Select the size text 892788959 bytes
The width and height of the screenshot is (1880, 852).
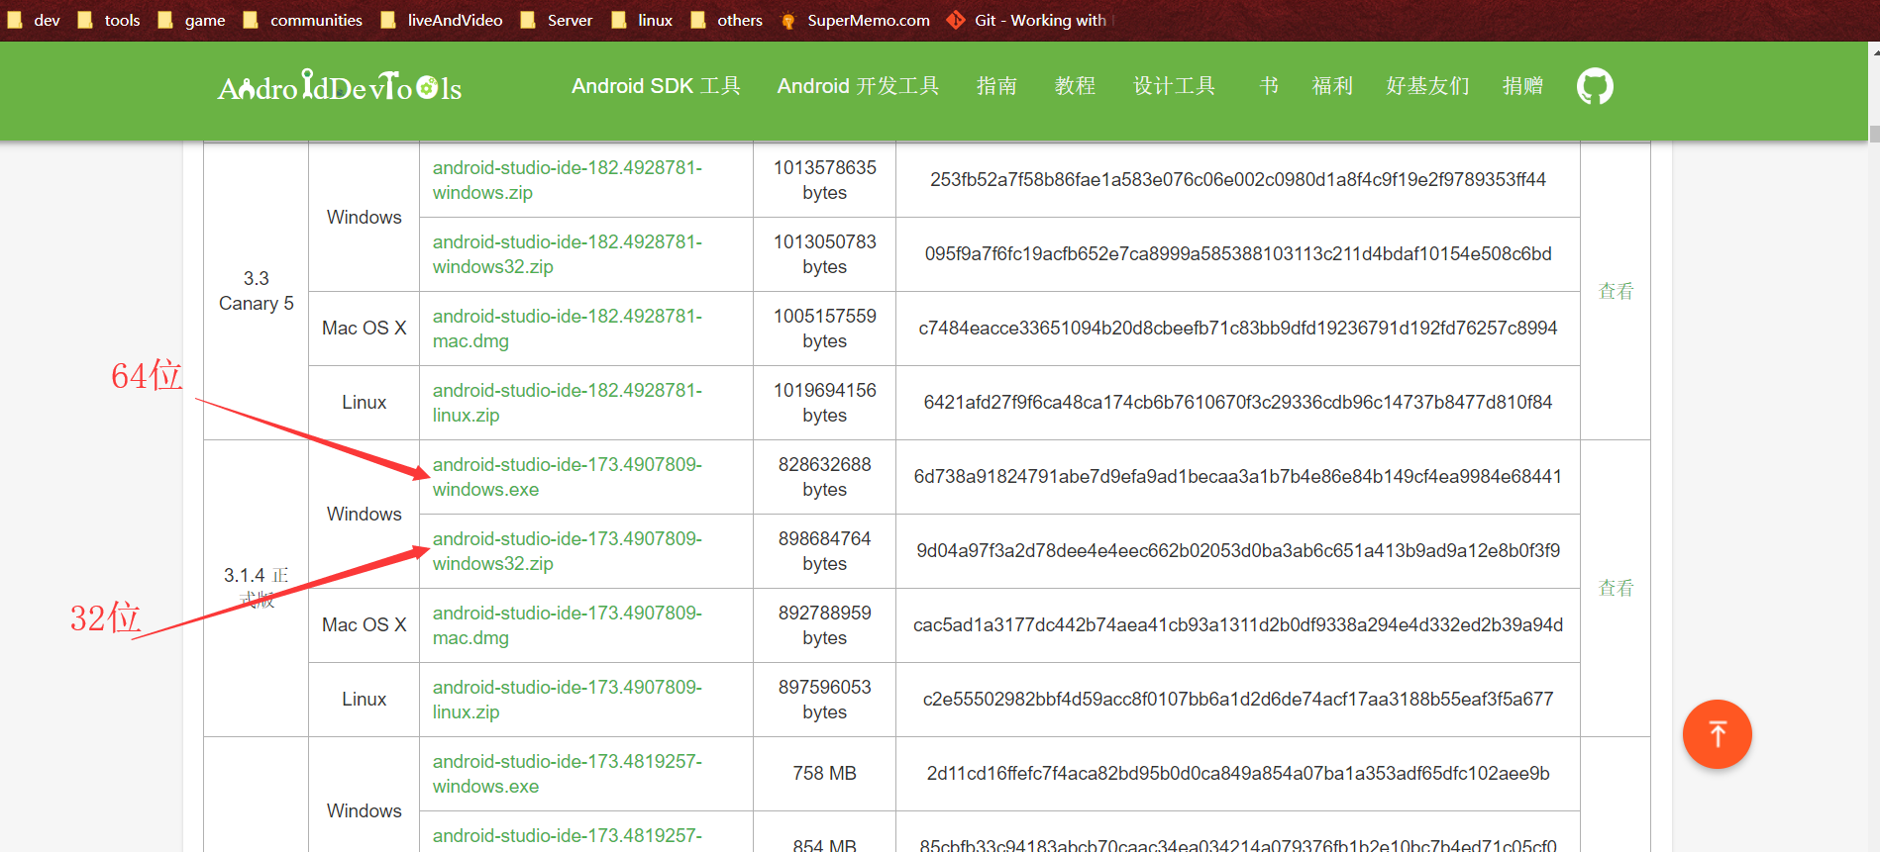coord(824,625)
